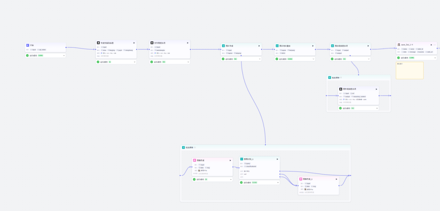Click info icon of batch container with reasoning_content node
Image resolution: width=440 pixels, height=211 pixels.
click(341, 78)
